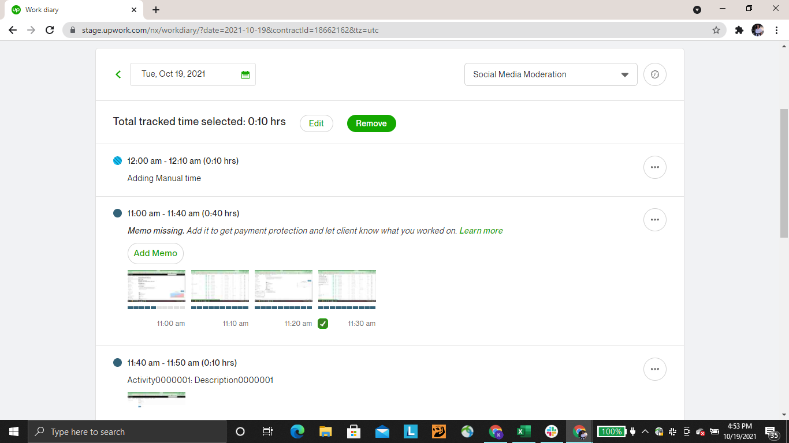Open a new browser tab
789x443 pixels.
(x=156, y=10)
